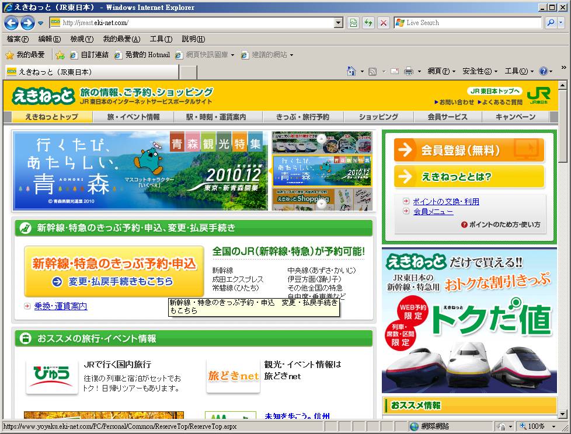Click the page scrollbar down arrow
The height and width of the screenshot is (434, 571).
coord(562,414)
